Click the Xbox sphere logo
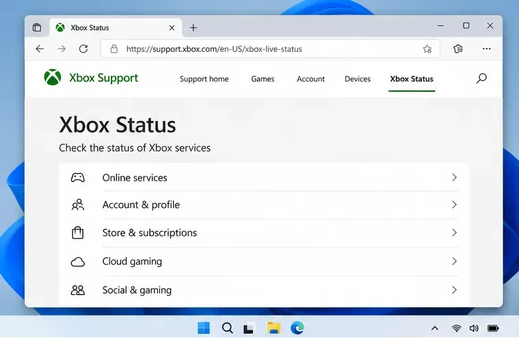 pos(53,77)
